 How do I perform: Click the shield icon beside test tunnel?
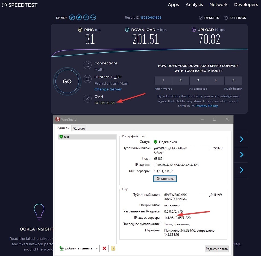click(61, 137)
